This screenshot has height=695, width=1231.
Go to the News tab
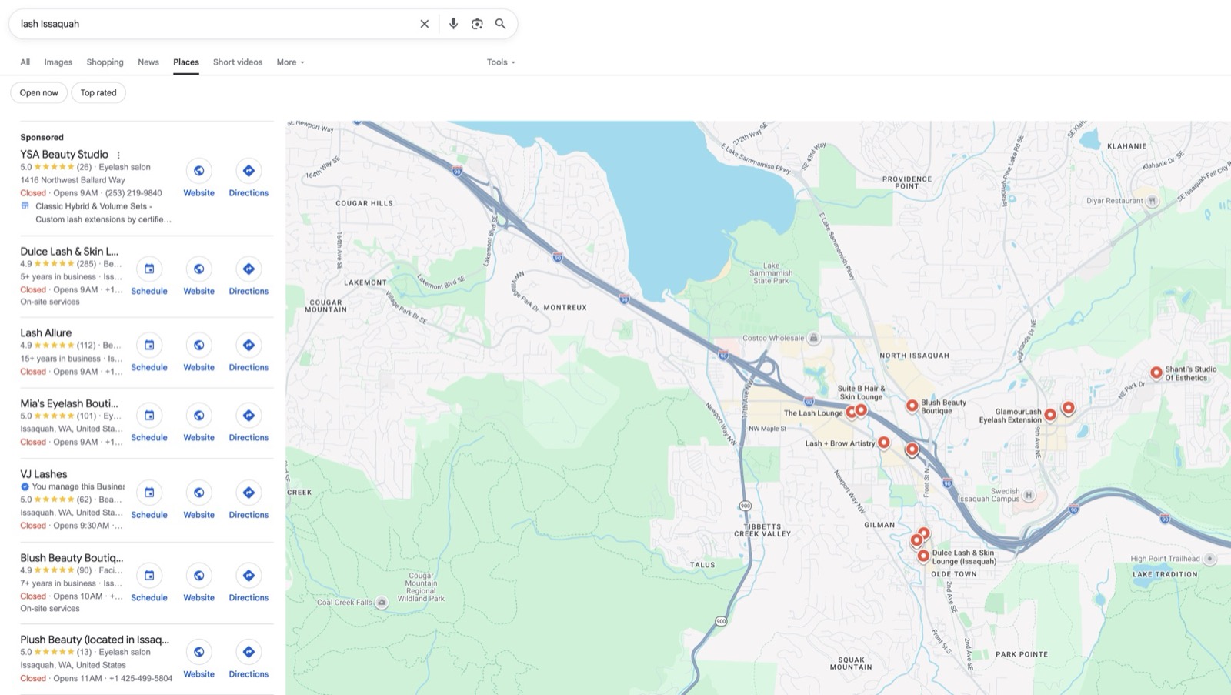pyautogui.click(x=148, y=62)
